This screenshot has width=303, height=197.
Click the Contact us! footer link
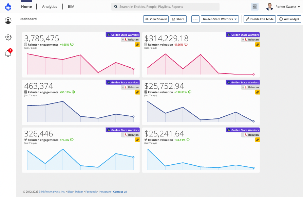[x=120, y=192]
